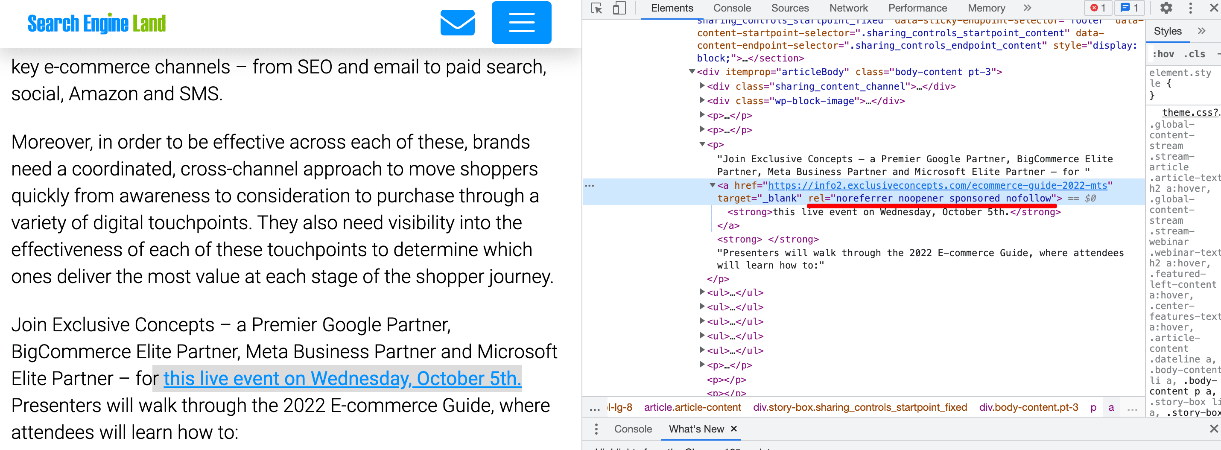Click the red error count badge
This screenshot has height=450, width=1221.
point(1098,8)
